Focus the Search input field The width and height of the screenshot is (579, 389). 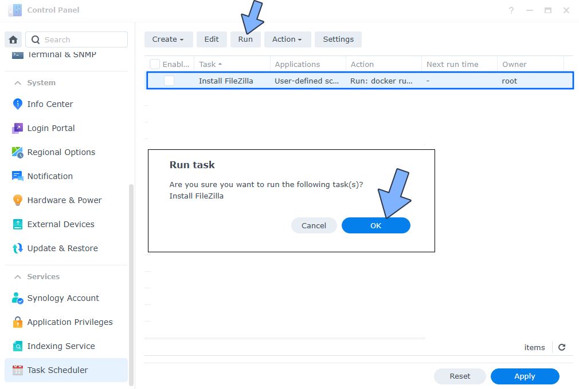coord(76,39)
